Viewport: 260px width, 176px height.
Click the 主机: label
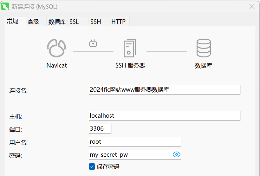pyautogui.click(x=16, y=116)
